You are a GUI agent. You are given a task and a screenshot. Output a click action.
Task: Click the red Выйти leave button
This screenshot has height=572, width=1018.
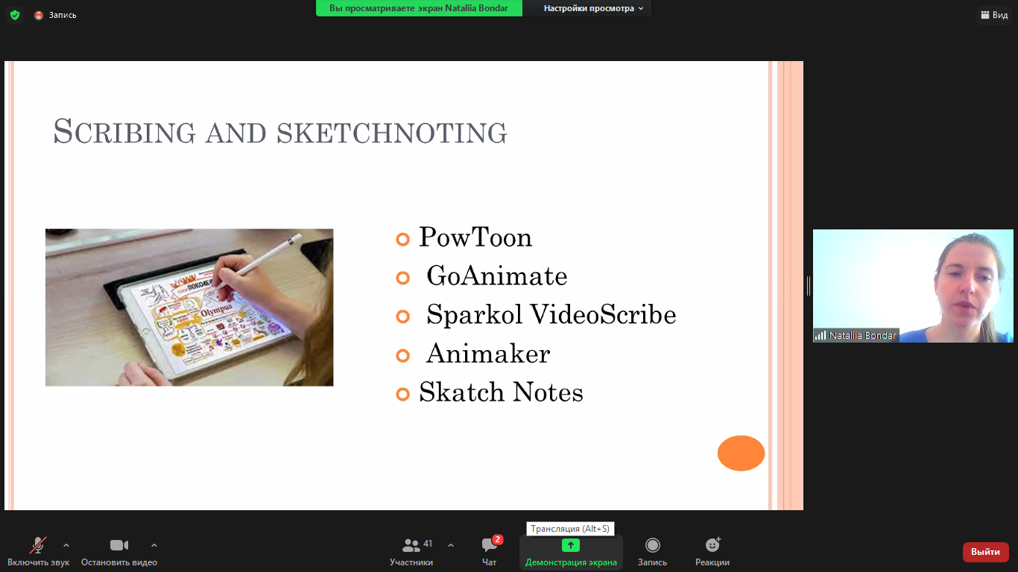tap(985, 552)
